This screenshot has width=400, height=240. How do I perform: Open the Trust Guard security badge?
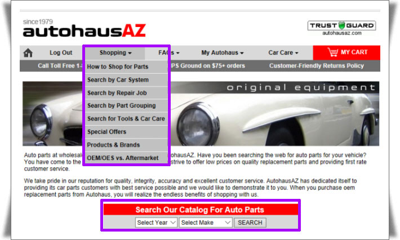[341, 25]
